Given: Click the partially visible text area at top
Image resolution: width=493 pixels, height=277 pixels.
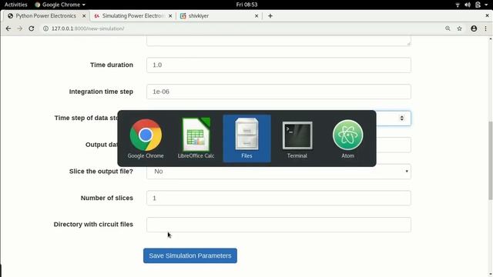Looking at the screenshot, I should (279, 41).
